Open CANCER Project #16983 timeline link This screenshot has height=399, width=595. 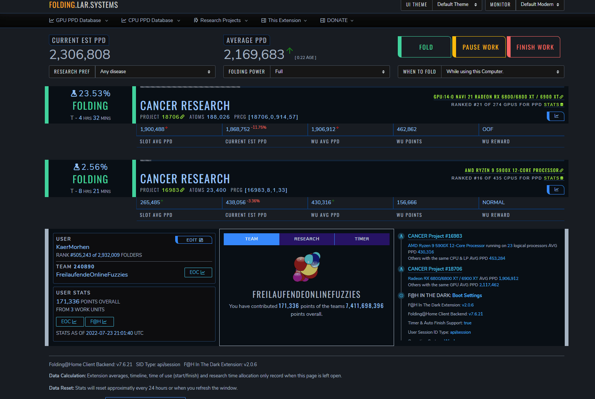(x=435, y=236)
